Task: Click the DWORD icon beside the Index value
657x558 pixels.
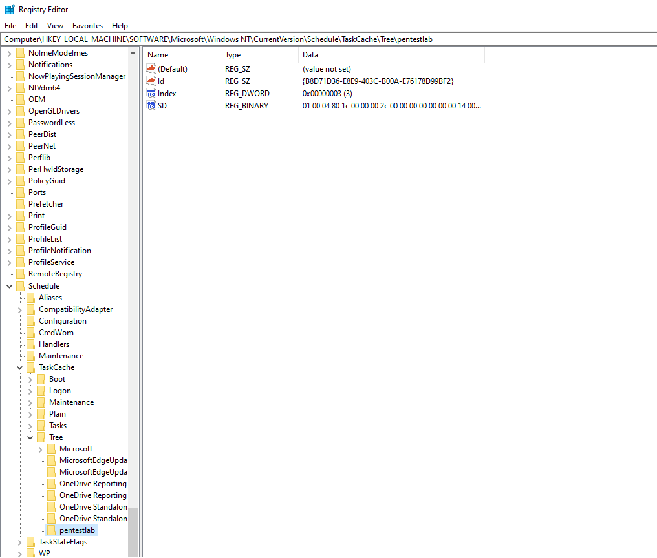Action: coord(152,93)
